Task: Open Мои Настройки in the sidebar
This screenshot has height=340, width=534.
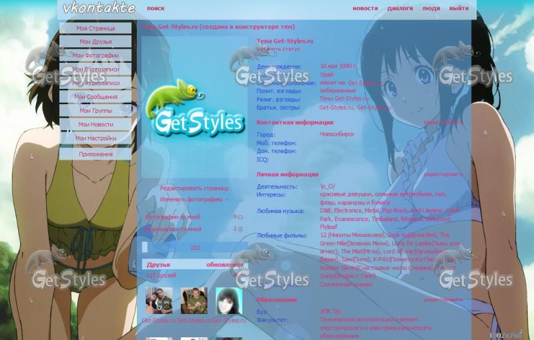Action: (95, 138)
